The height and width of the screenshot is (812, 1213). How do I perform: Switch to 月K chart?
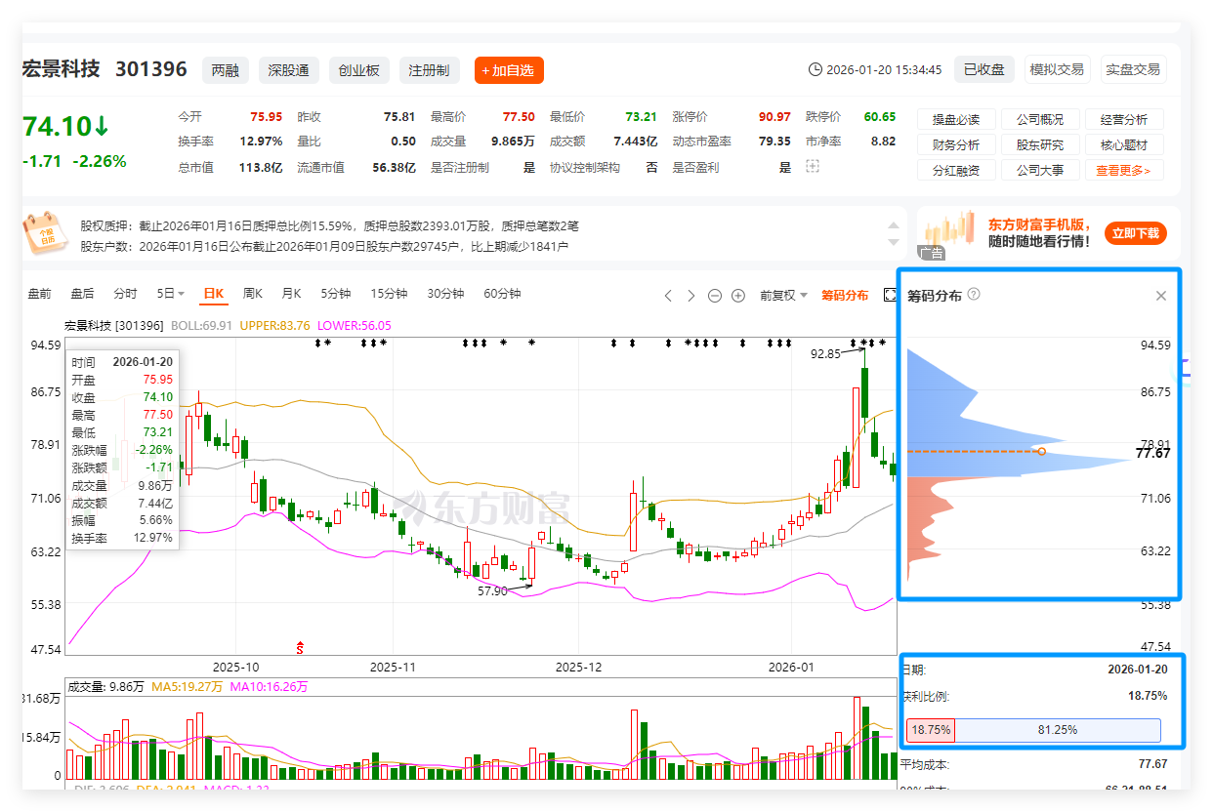[291, 293]
